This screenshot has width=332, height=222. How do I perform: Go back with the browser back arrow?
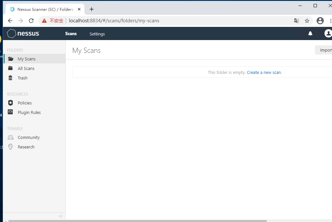click(x=10, y=21)
